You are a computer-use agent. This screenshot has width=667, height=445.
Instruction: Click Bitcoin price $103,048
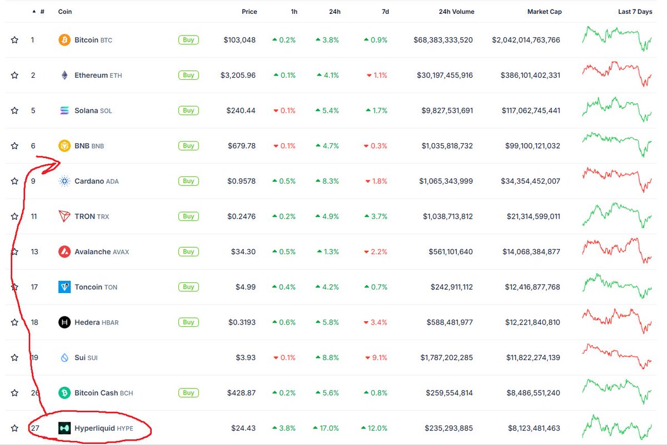240,40
